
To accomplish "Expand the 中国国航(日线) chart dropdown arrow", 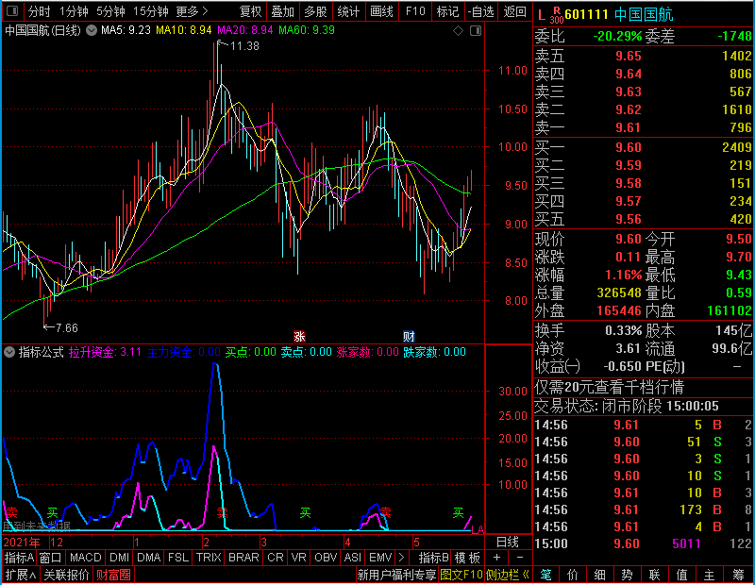I will click(x=91, y=30).
